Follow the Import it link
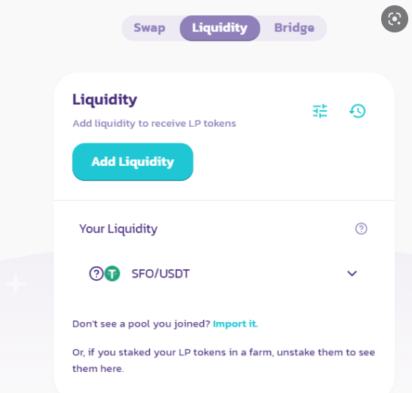 coord(236,324)
